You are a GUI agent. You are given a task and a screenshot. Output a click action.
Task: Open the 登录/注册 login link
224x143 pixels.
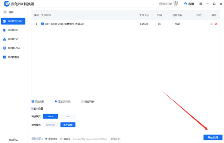[x=165, y=4]
